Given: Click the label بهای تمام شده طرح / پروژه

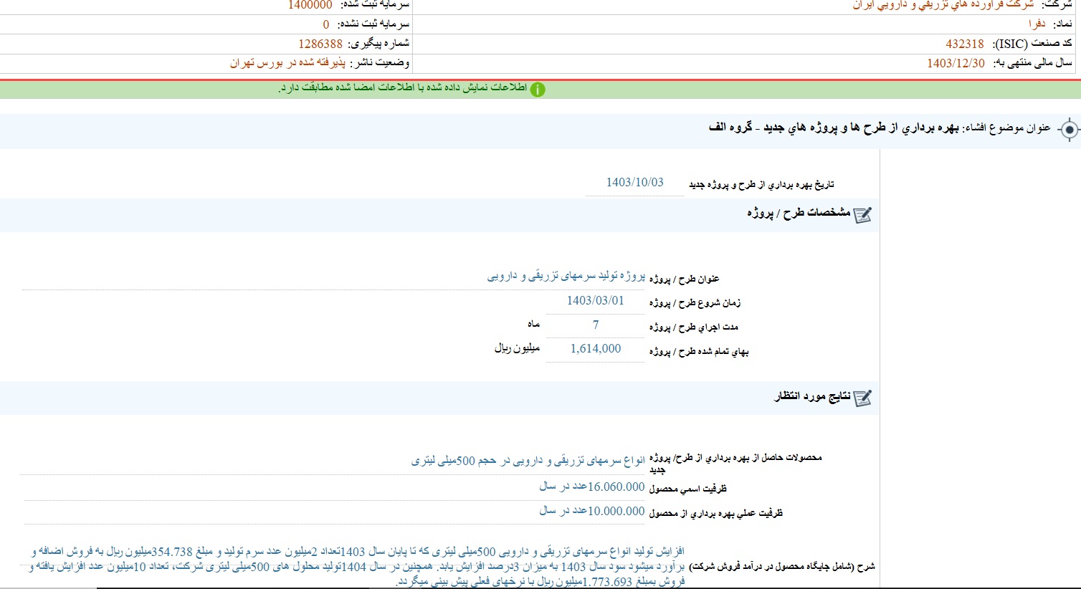Looking at the screenshot, I should pyautogui.click(x=699, y=352).
